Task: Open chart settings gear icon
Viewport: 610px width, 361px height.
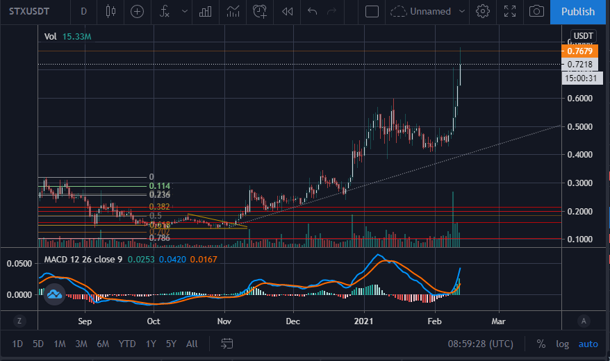Action: (x=483, y=11)
